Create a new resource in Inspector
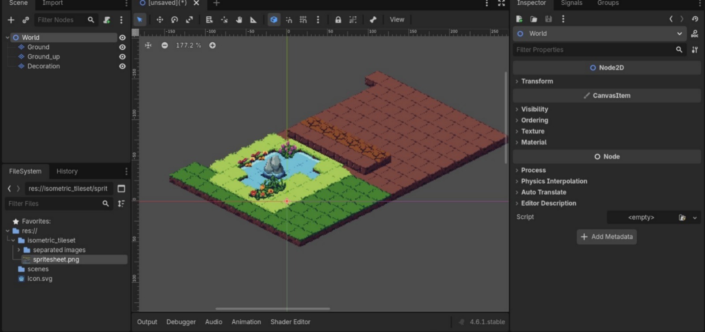705x332 pixels. click(x=519, y=19)
